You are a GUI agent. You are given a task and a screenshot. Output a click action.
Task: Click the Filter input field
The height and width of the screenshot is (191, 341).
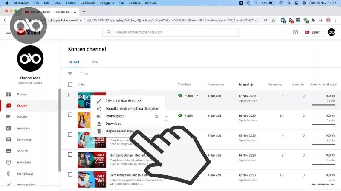(84, 73)
